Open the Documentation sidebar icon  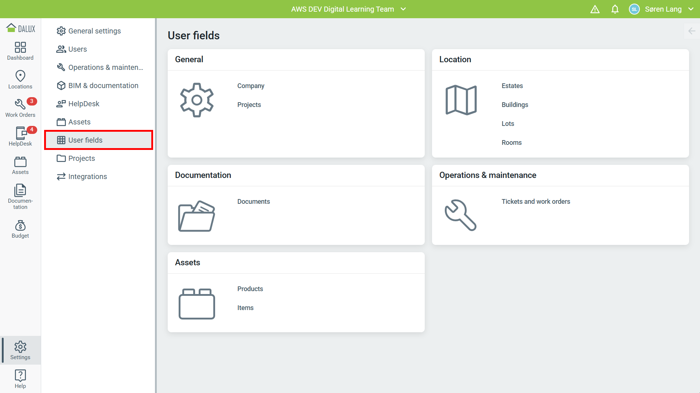pos(20,196)
